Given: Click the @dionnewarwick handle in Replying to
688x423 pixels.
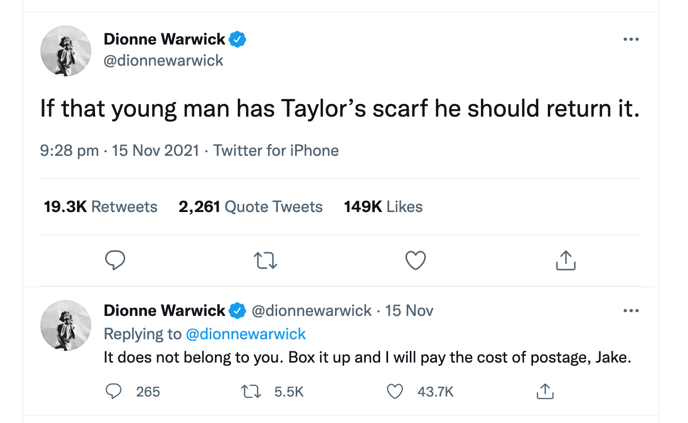Looking at the screenshot, I should point(246,334).
